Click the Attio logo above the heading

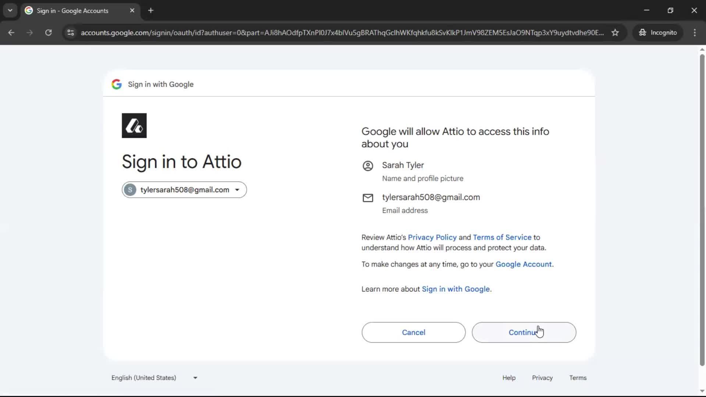[134, 125]
